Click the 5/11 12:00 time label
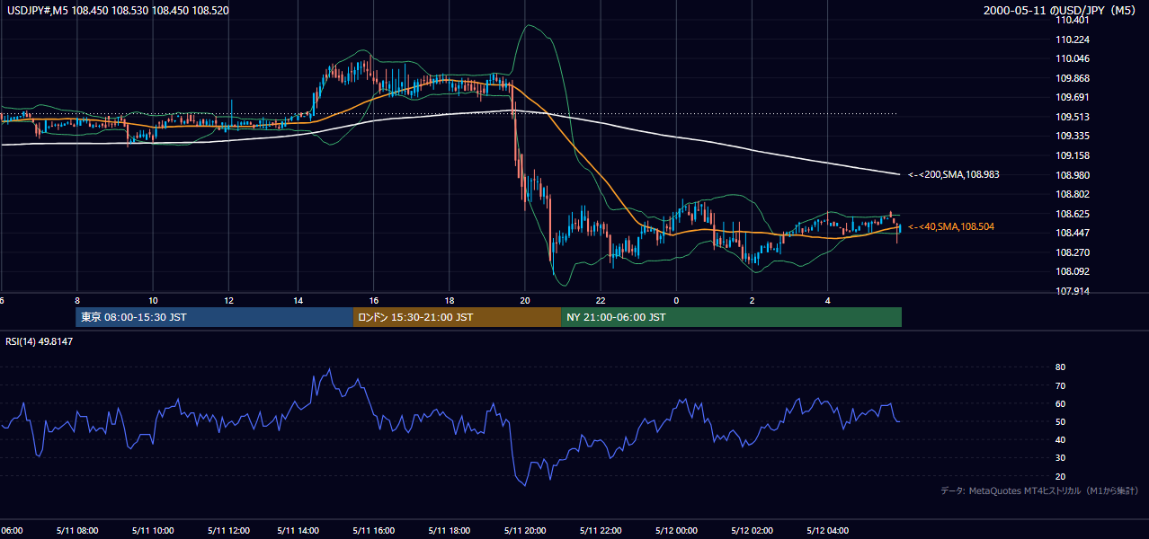1149x539 pixels. pyautogui.click(x=227, y=531)
